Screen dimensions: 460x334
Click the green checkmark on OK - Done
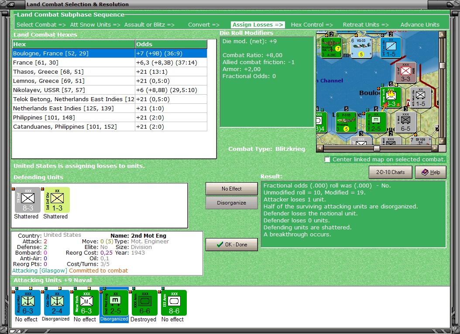pos(220,244)
